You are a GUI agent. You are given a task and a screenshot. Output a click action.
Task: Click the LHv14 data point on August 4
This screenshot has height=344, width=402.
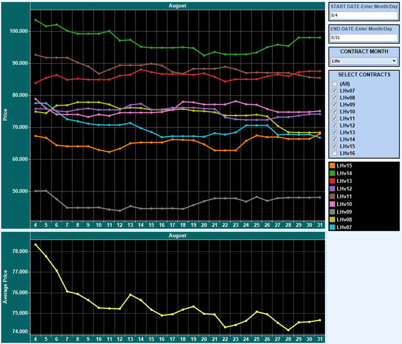(36, 20)
